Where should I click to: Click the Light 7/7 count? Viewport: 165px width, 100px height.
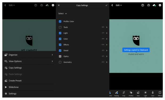[x=103, y=33]
